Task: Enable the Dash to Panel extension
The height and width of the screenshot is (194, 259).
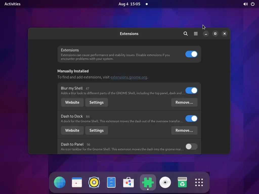Action: tap(191, 147)
